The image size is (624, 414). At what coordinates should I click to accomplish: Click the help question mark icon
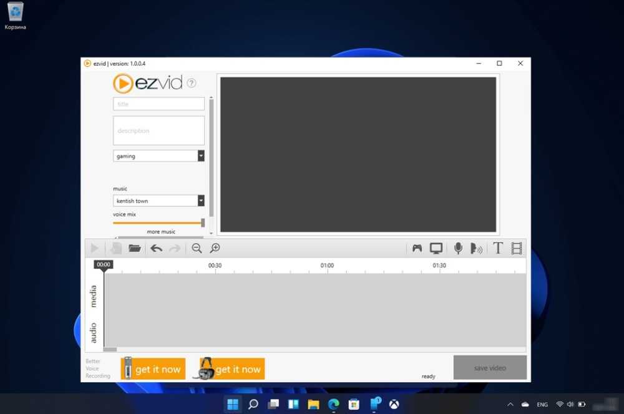192,83
